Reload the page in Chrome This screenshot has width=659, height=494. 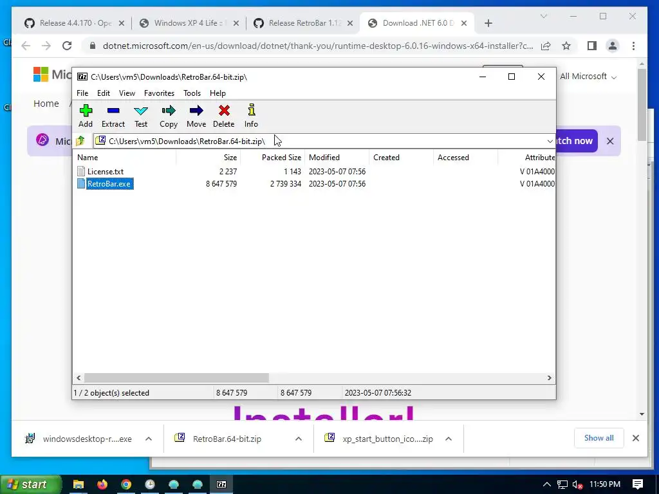(x=67, y=46)
